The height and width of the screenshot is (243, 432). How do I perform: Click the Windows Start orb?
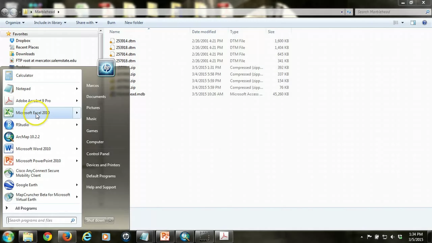tap(8, 236)
